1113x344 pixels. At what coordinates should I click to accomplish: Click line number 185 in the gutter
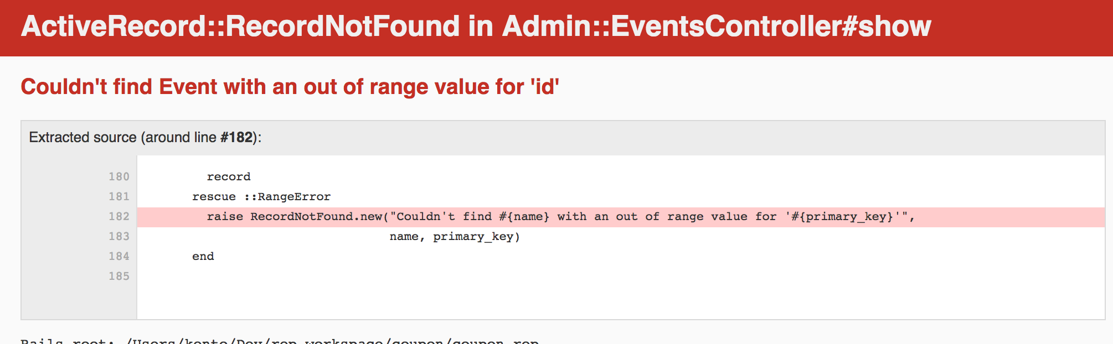pos(119,276)
